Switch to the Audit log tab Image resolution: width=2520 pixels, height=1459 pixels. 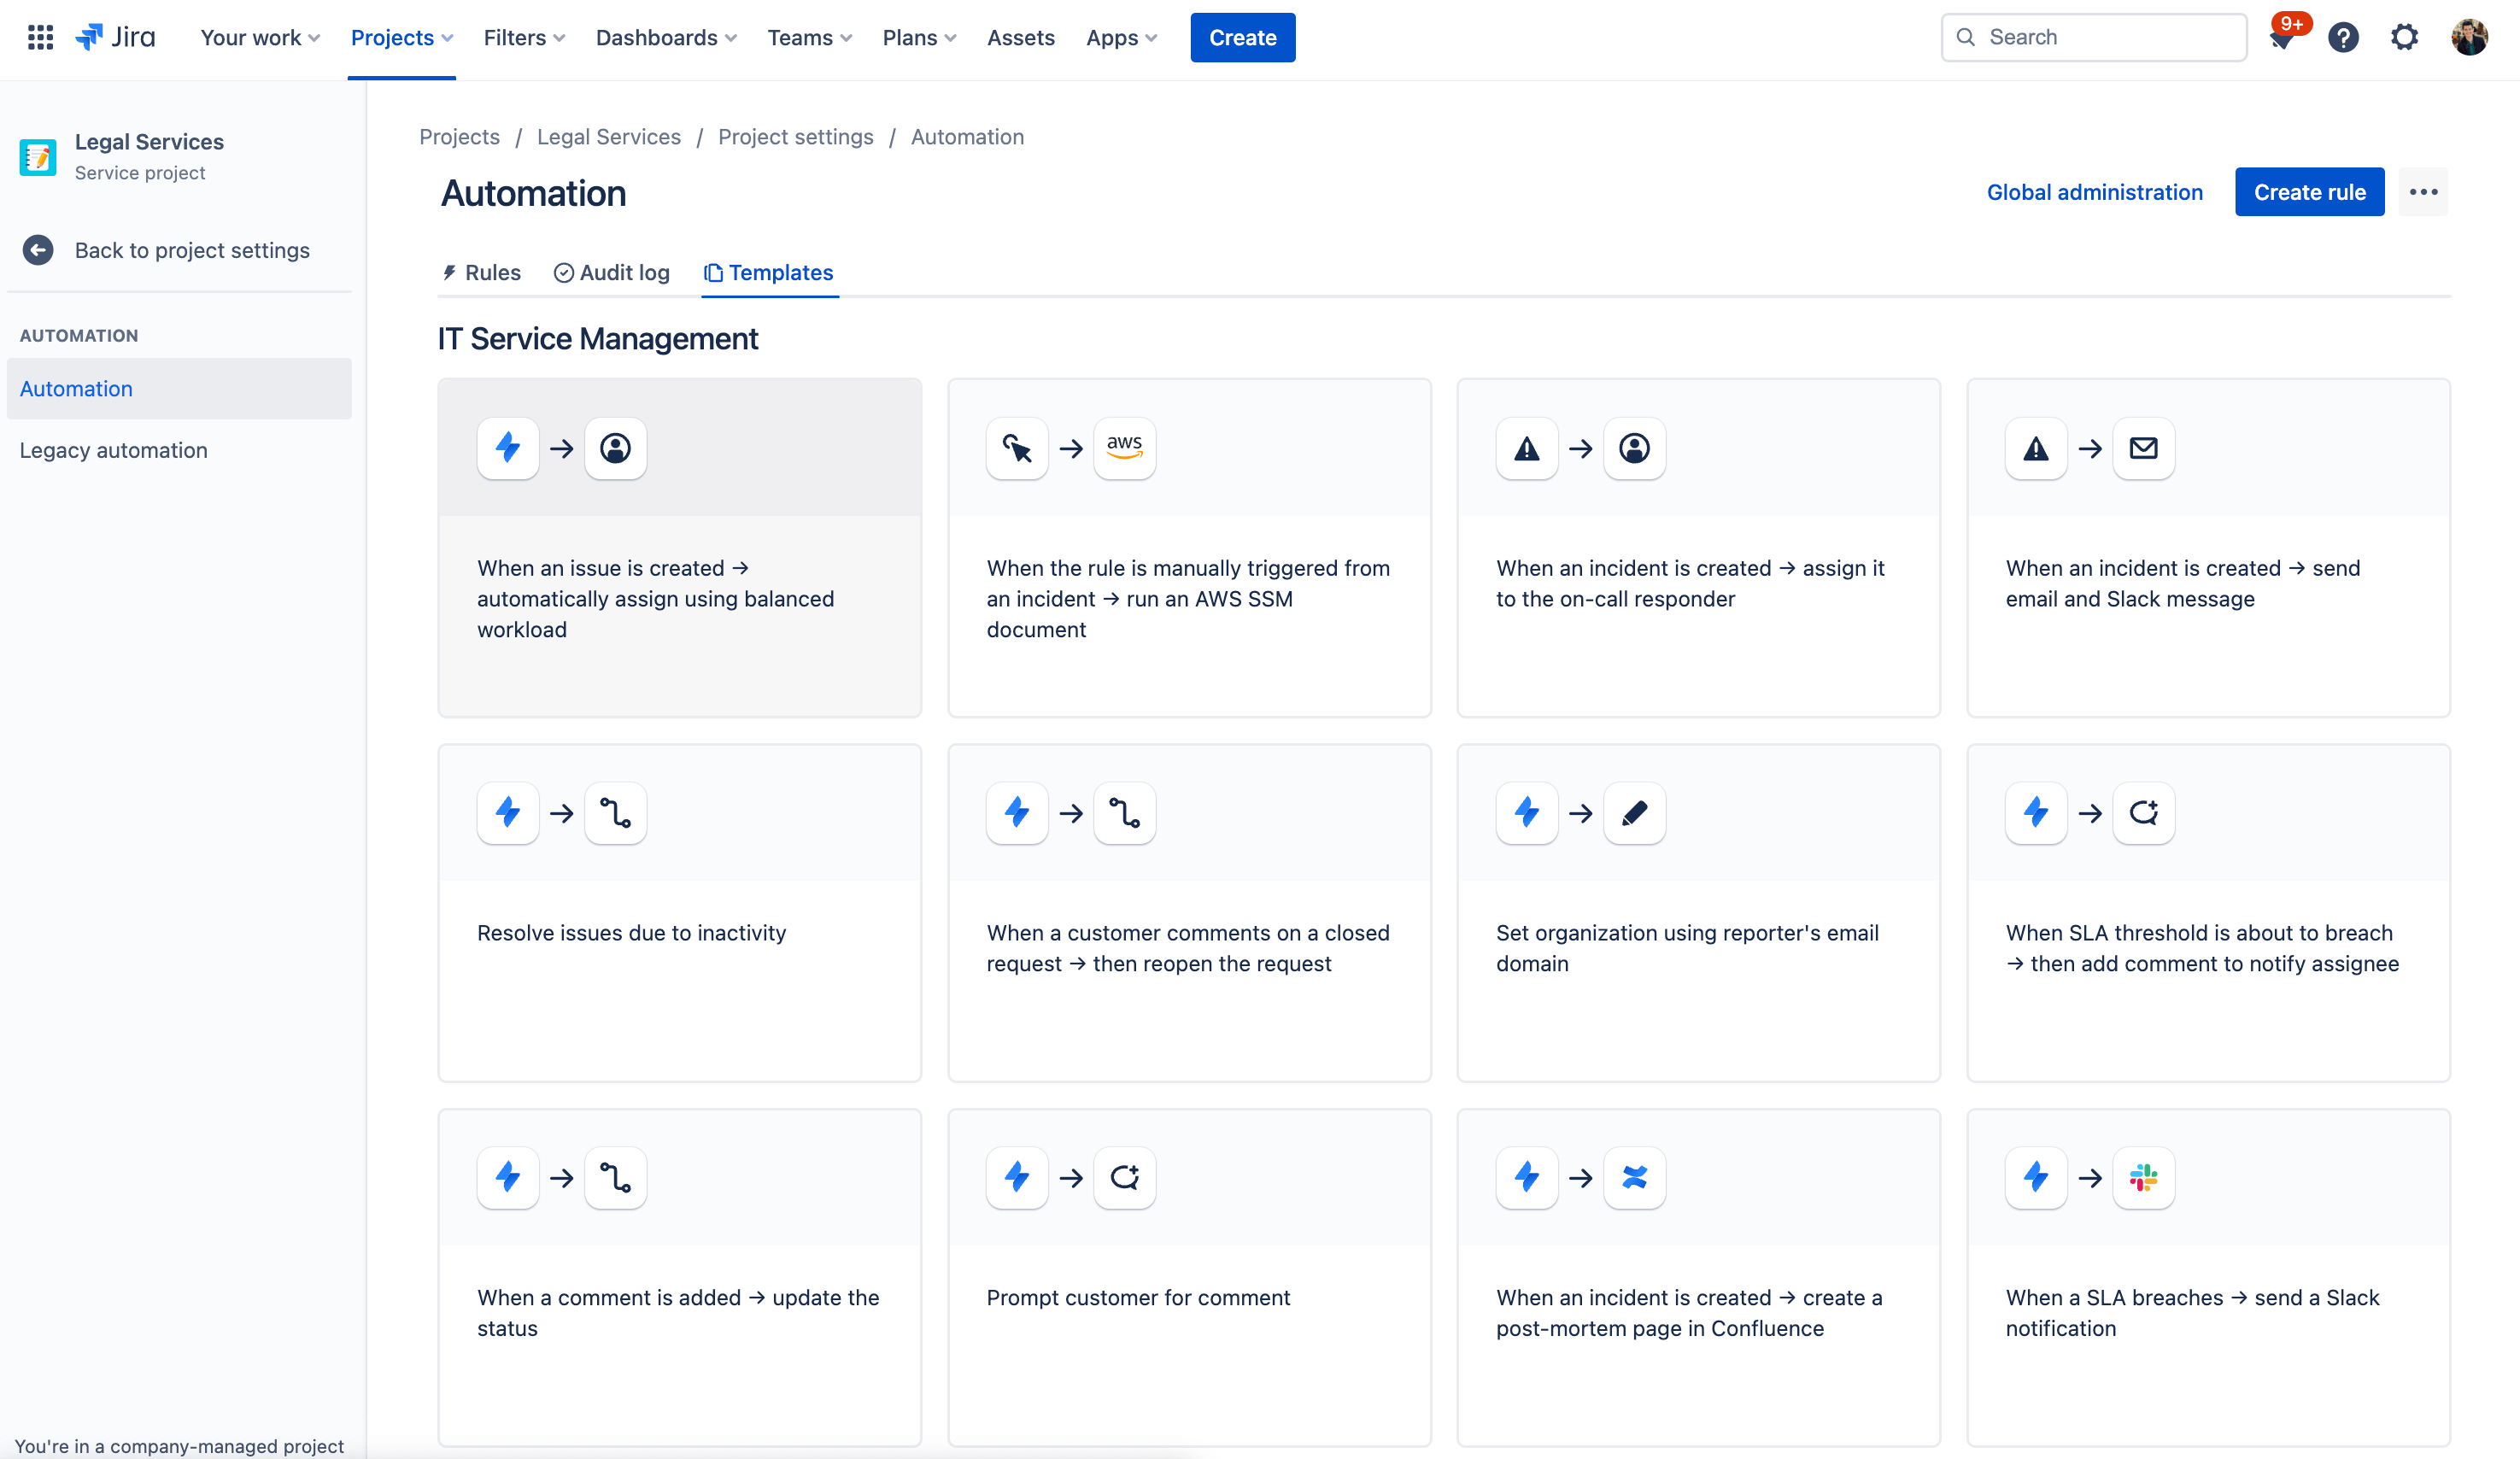point(612,272)
